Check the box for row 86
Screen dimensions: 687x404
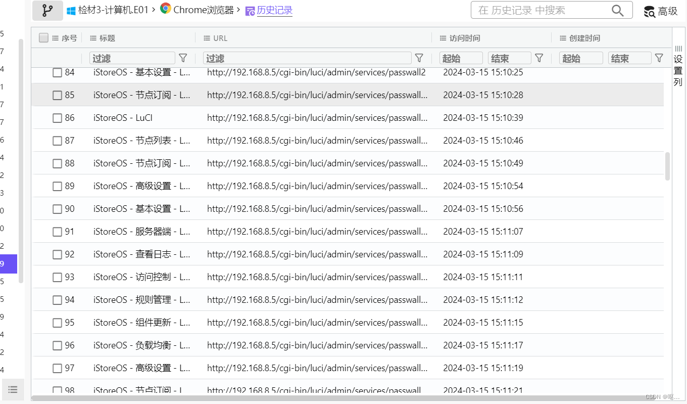tap(57, 118)
